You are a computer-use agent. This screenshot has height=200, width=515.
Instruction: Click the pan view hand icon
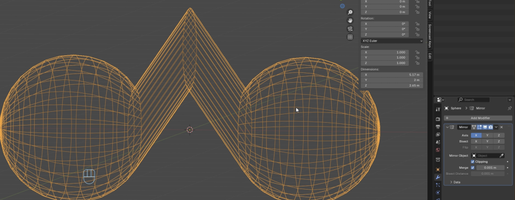(x=350, y=21)
